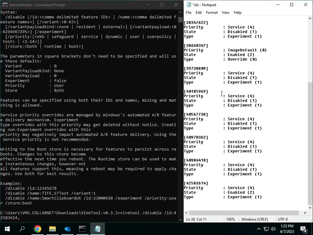
Task: Click Command Prompt vertical scrollbar thumb
Action: [x=180, y=20]
